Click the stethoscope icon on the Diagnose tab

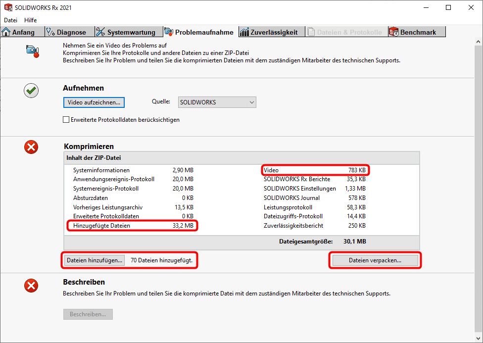tap(50, 32)
